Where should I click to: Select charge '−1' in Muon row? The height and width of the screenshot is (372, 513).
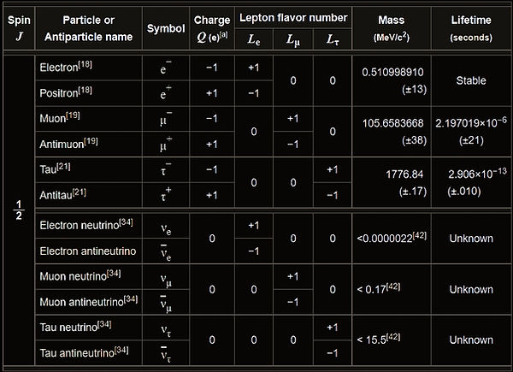[212, 119]
